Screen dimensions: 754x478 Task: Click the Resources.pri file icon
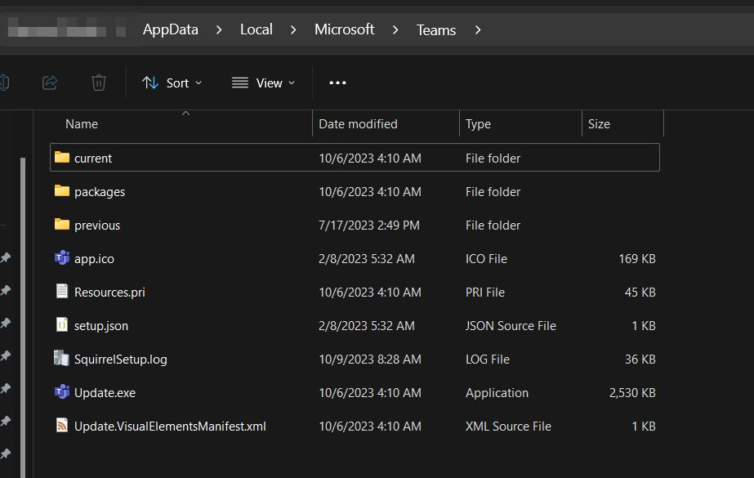tap(62, 292)
